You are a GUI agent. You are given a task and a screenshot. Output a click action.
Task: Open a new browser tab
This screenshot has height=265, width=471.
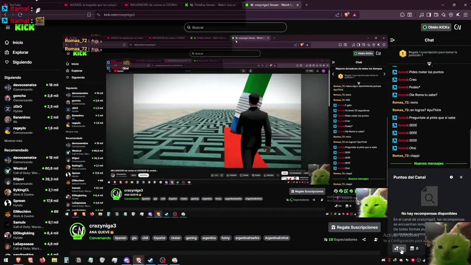point(307,5)
